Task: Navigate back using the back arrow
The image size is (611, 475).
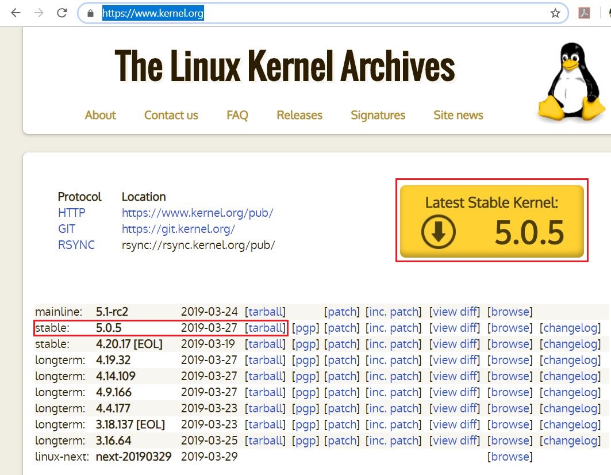Action: [15, 12]
